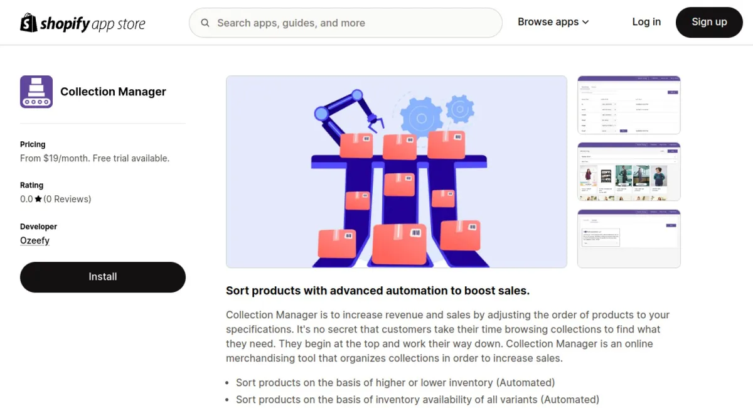View the third screenshot thumbnail
The image size is (753, 408).
(x=629, y=239)
